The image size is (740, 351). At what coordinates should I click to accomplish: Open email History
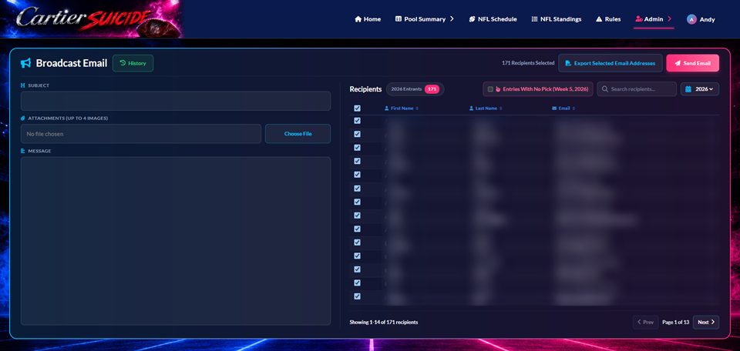coord(133,63)
